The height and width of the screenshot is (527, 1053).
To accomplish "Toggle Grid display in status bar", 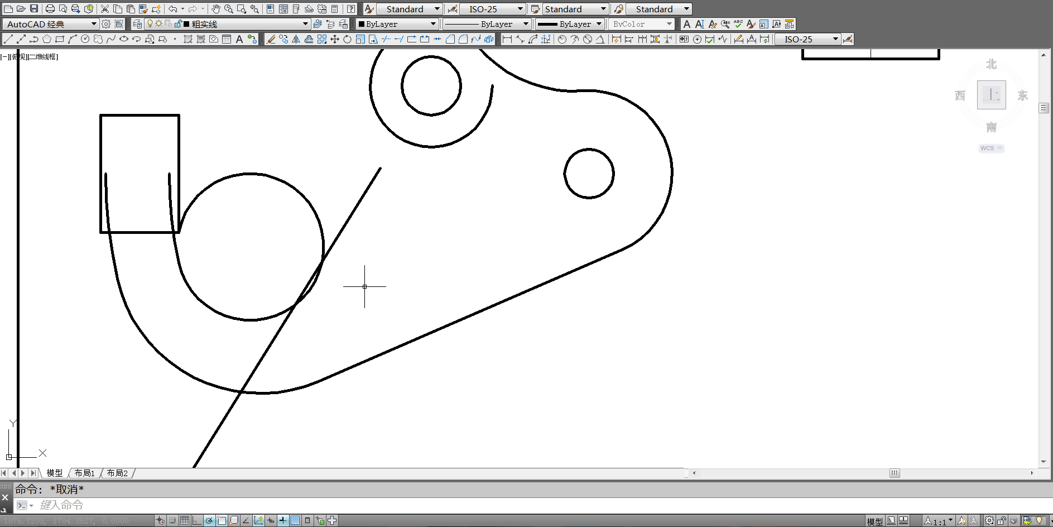I will [x=185, y=520].
